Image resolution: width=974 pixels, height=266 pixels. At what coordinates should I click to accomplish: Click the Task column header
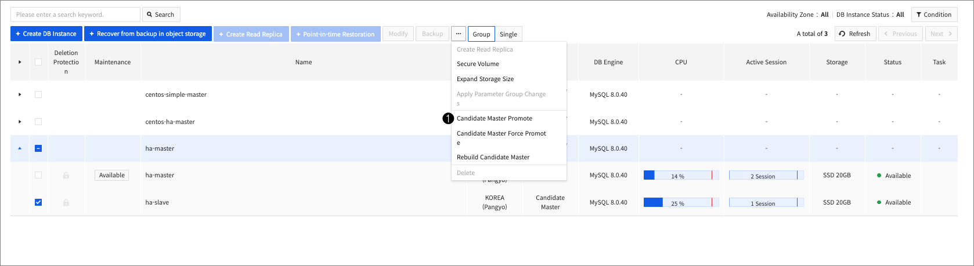[x=939, y=62]
